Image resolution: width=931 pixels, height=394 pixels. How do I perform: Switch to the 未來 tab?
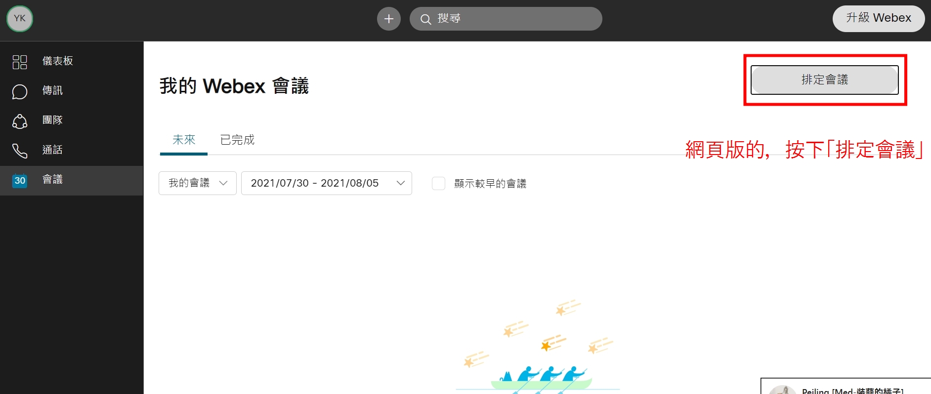(184, 140)
